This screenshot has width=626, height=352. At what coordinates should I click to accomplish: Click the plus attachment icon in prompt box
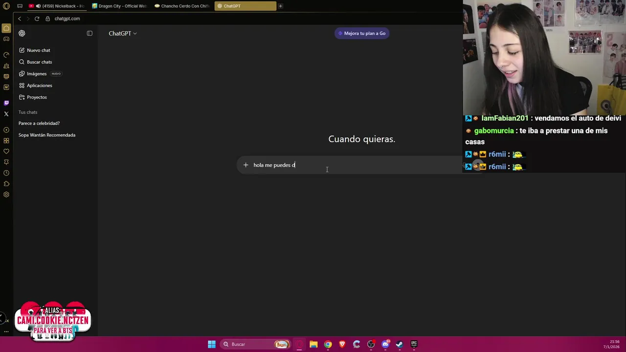246,165
